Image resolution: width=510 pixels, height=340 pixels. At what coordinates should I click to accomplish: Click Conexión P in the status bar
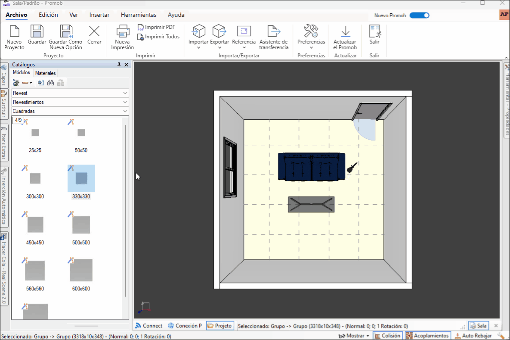click(x=185, y=326)
